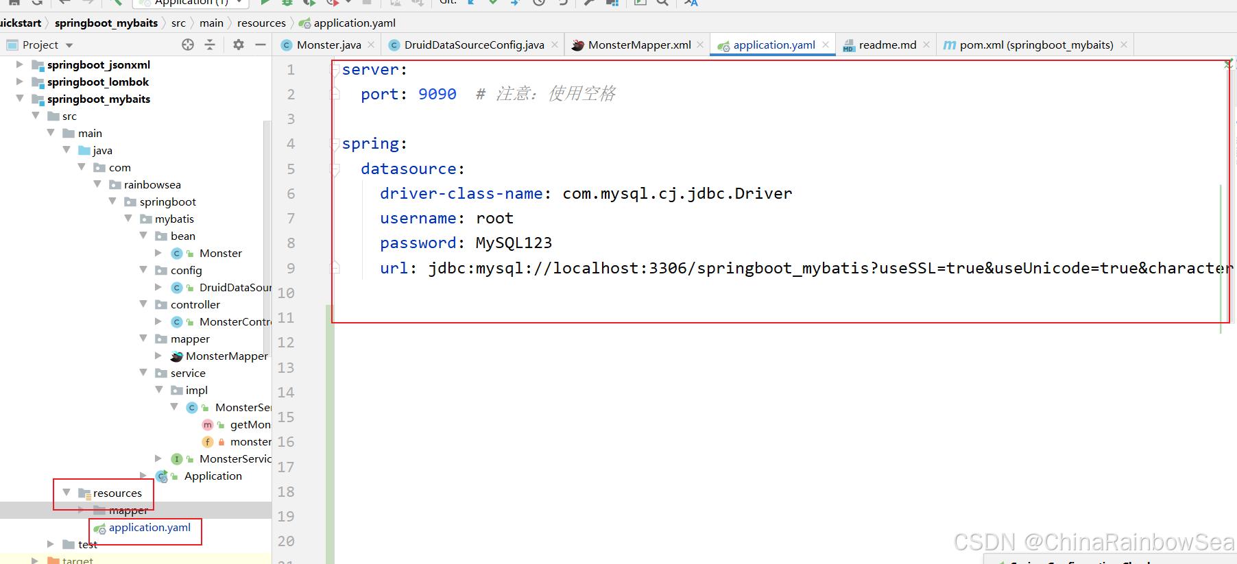
Task: Toggle folding of datasource block
Action: click(x=335, y=169)
